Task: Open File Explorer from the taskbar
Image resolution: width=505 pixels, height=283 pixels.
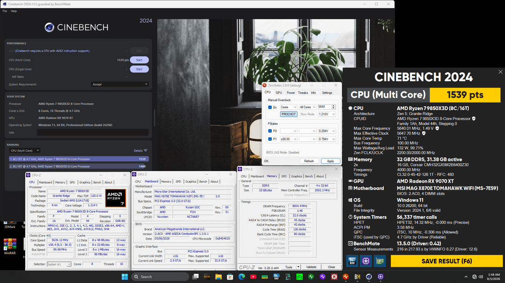Action: click(x=218, y=276)
